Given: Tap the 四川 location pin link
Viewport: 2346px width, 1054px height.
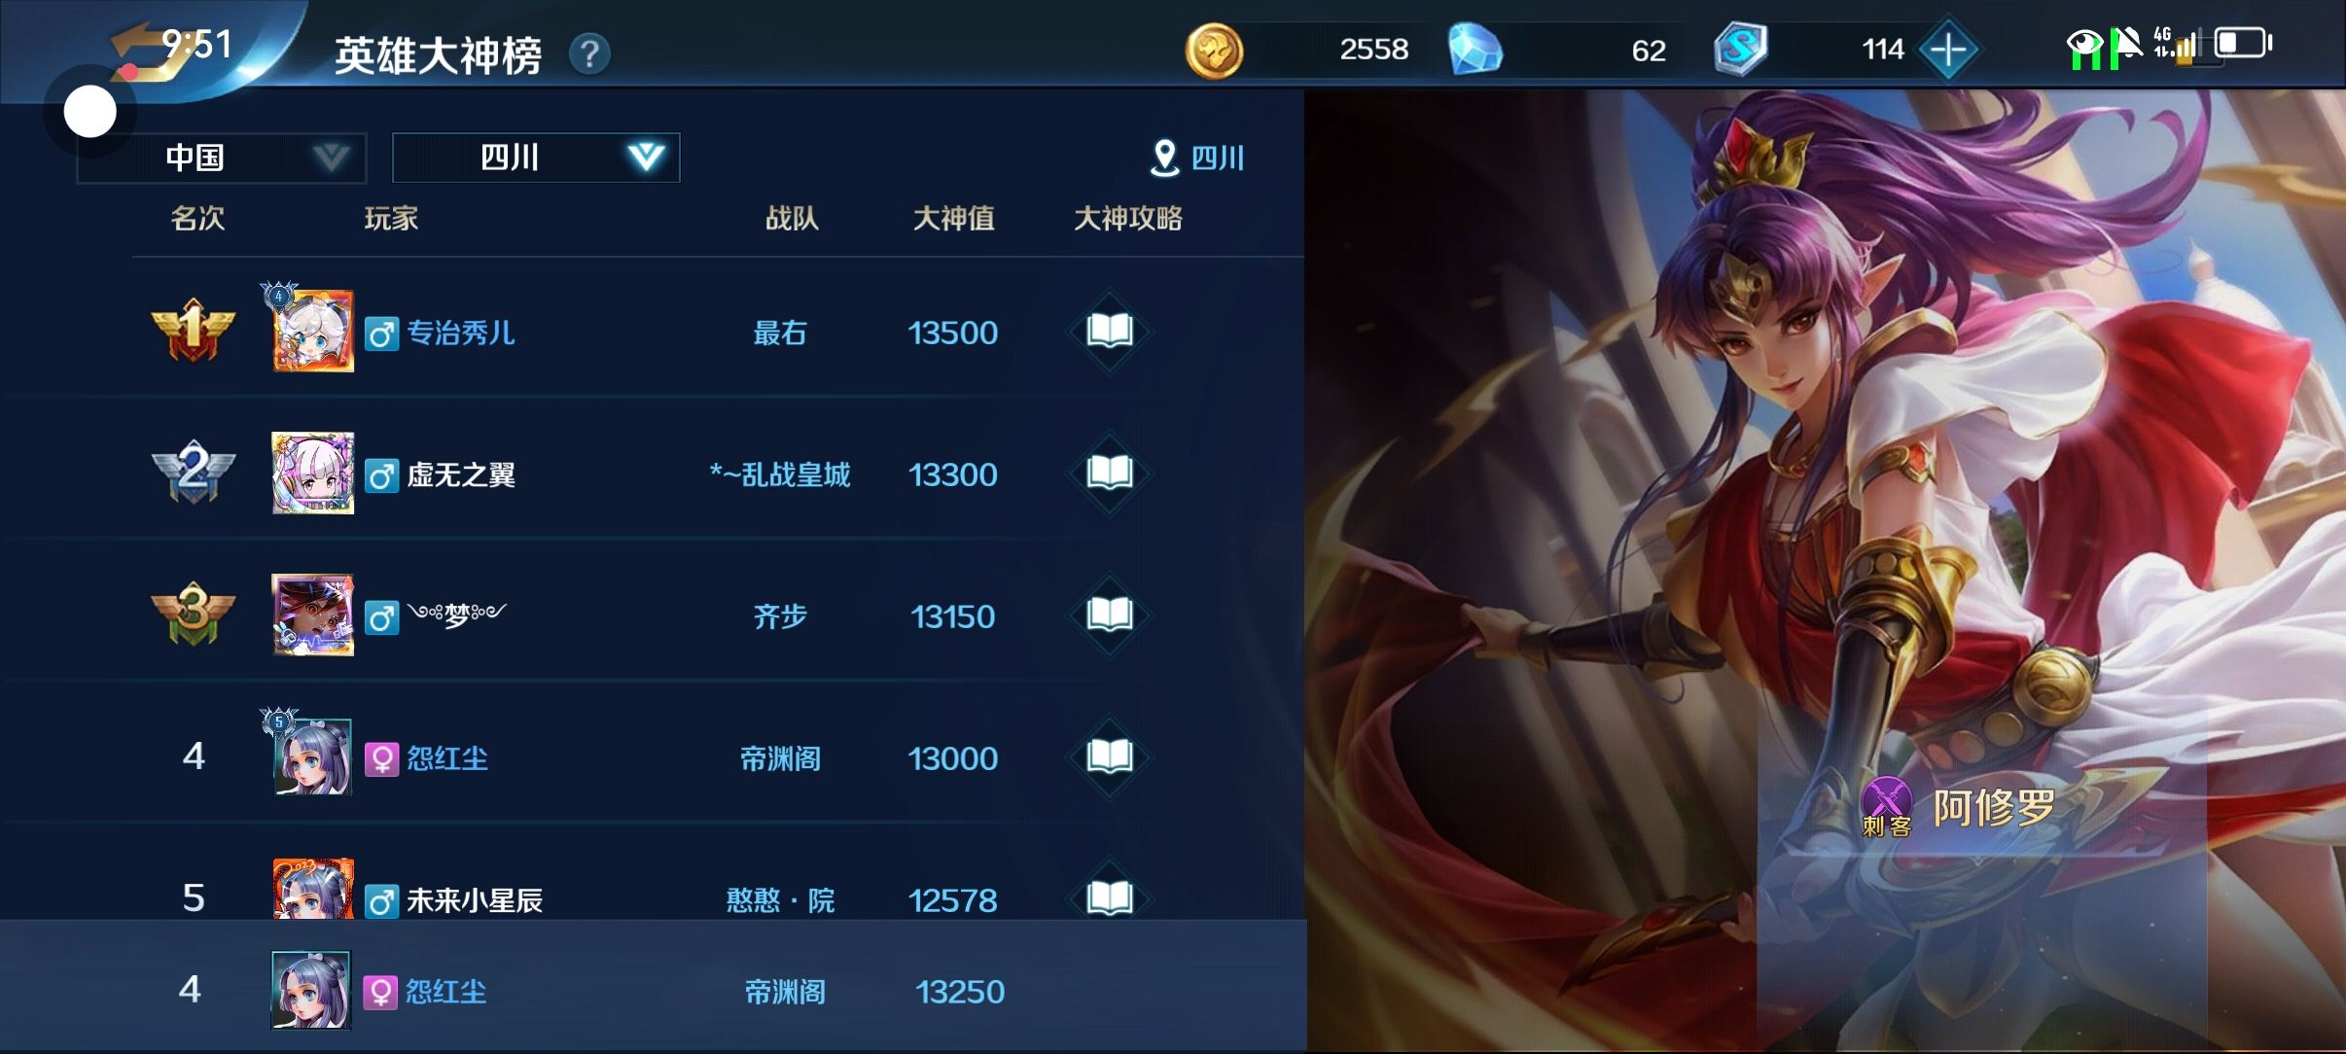Looking at the screenshot, I should click(x=1196, y=158).
